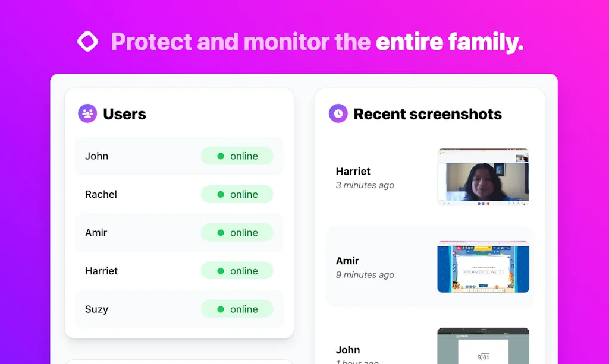
Task: Click Rachel's online status badge
Action: pos(237,194)
